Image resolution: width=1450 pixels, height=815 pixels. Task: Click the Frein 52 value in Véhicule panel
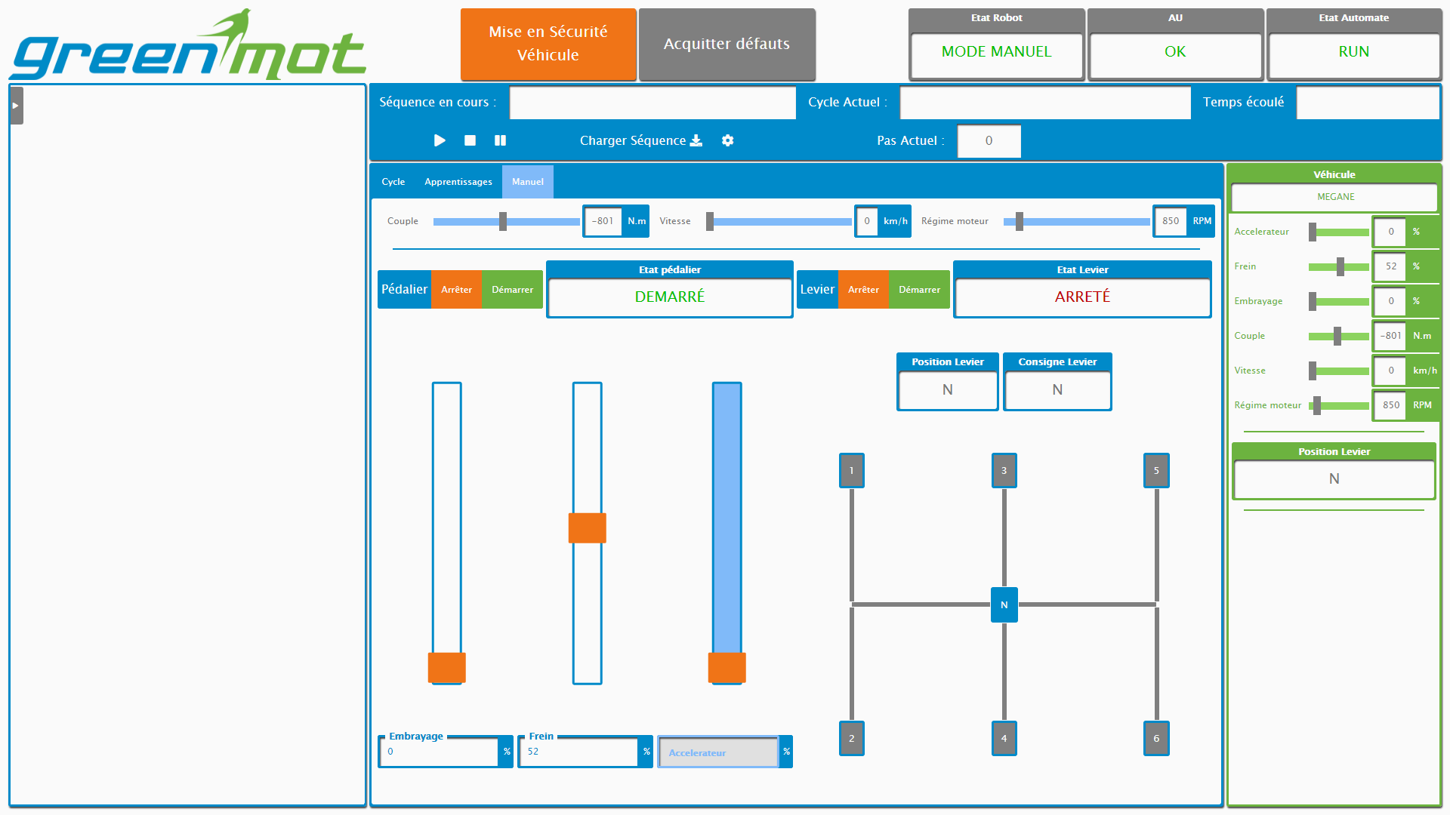pos(1390,266)
